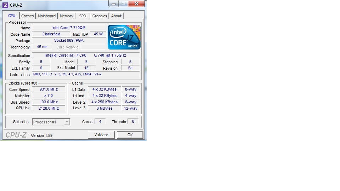Viewport: 340px width, 191px height.
Task: Click the Level 3 12-way value
Action: click(131, 108)
